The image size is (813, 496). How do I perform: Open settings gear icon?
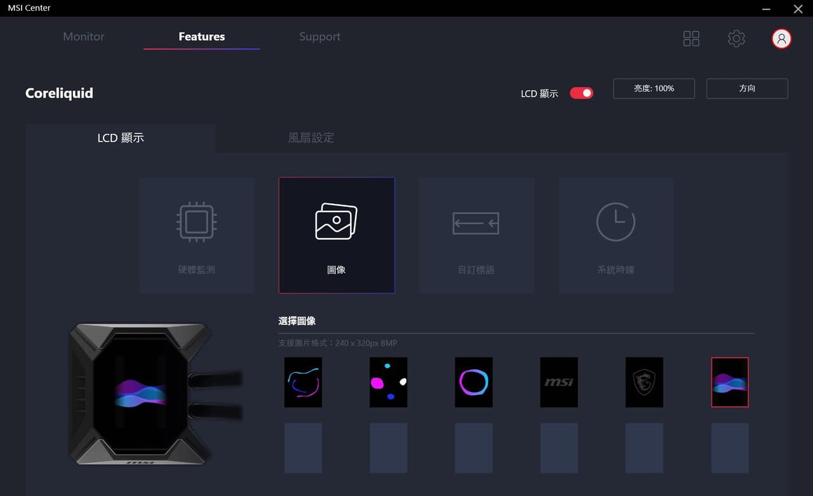pos(736,39)
